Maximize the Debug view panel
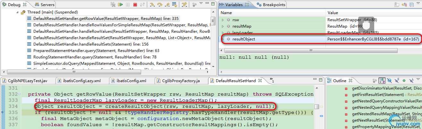Image resolution: width=422 pixels, height=129 pixels. click(x=213, y=4)
